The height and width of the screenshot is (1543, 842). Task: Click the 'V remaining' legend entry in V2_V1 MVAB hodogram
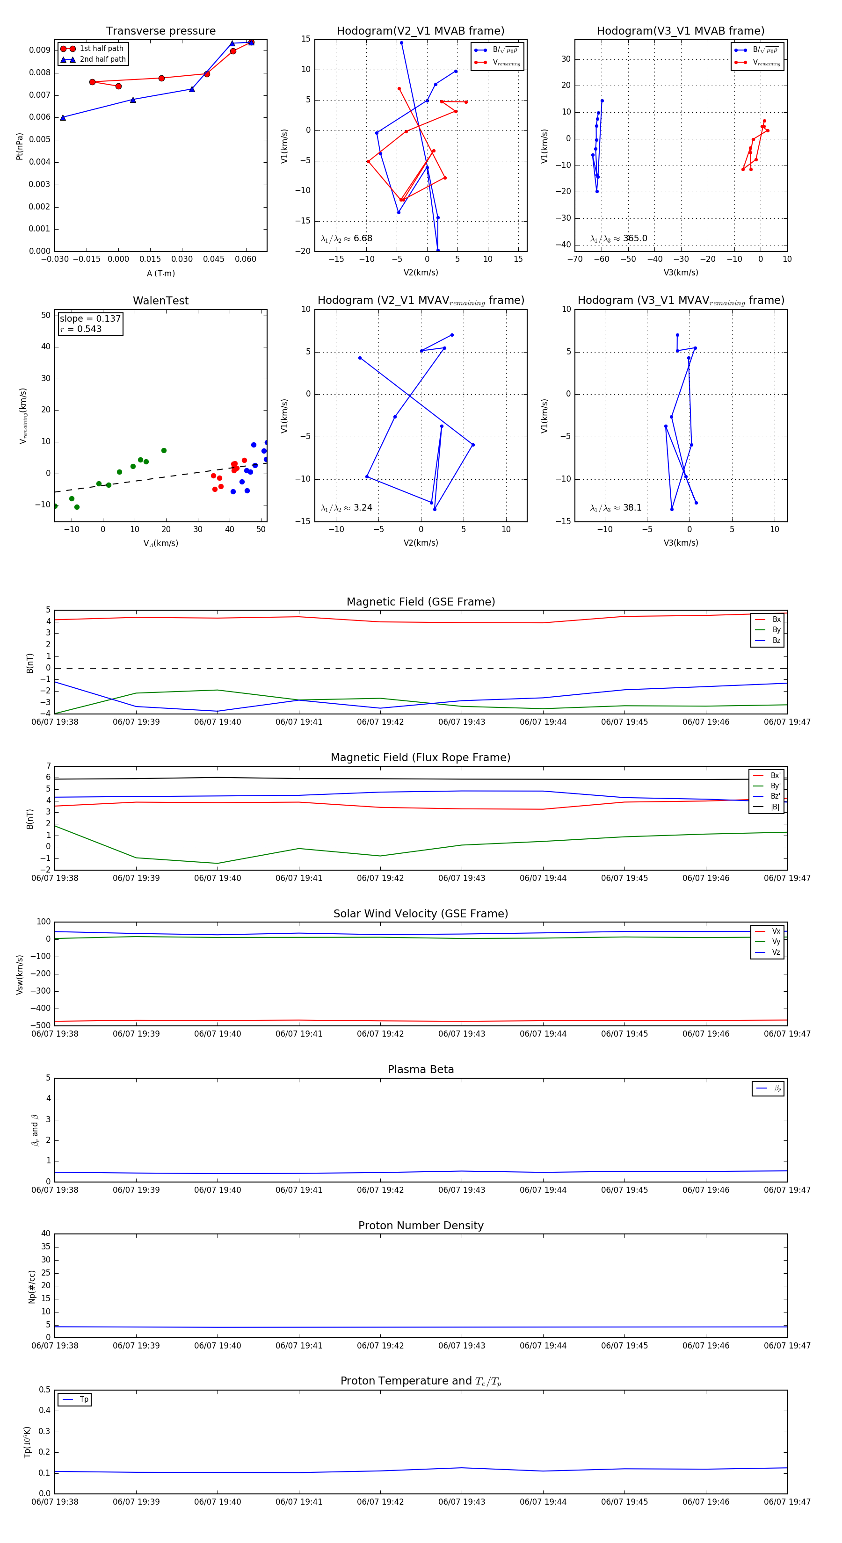(497, 62)
